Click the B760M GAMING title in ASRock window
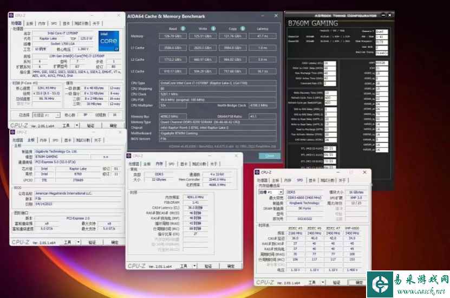Screen dimensions: 450x298 [313, 23]
